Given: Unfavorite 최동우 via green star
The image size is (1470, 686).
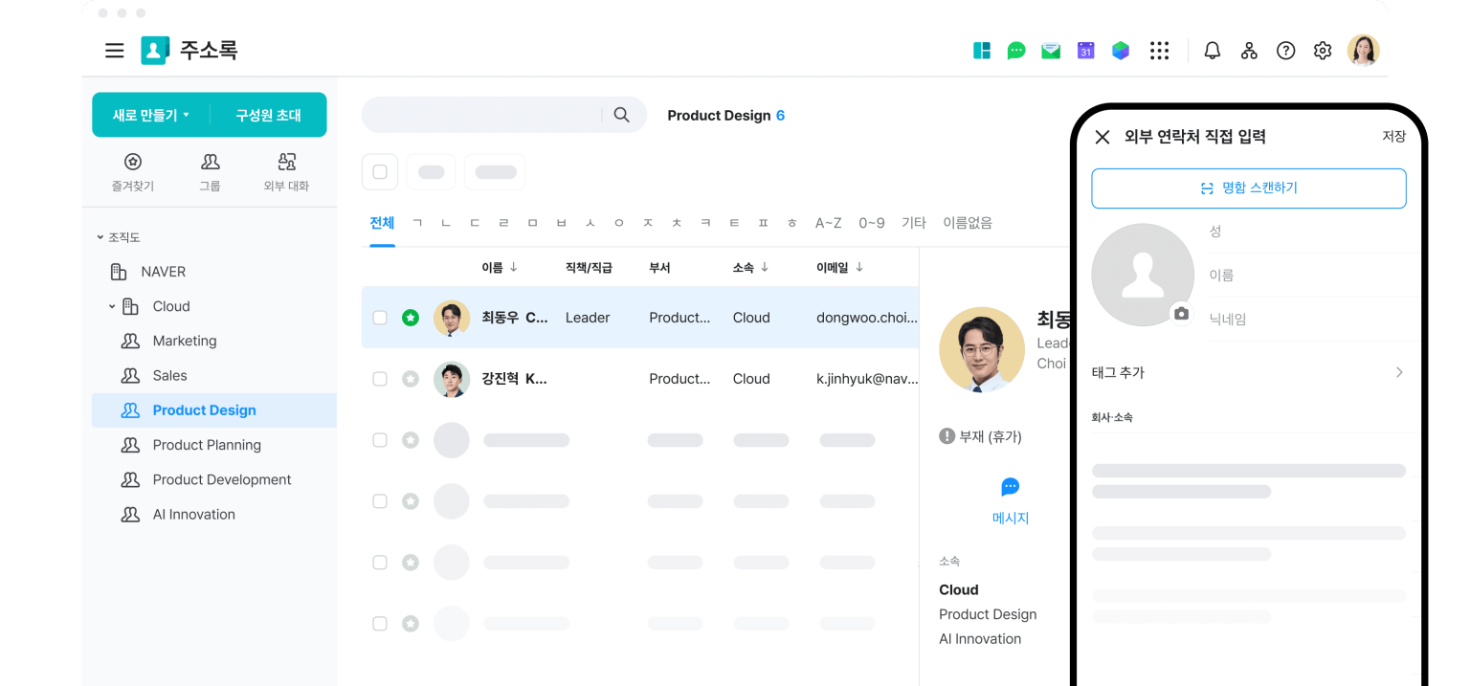Looking at the screenshot, I should tap(411, 318).
